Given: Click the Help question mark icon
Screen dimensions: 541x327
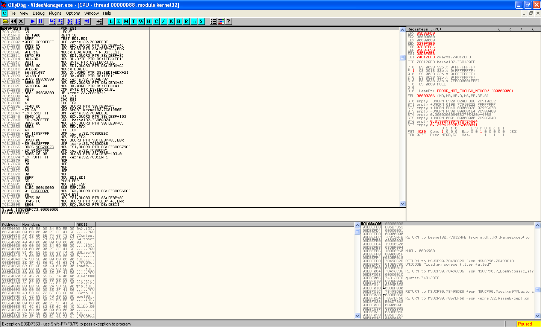Looking at the screenshot, I should [228, 21].
